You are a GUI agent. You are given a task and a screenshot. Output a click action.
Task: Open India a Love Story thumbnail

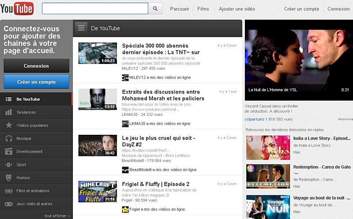[268, 148]
